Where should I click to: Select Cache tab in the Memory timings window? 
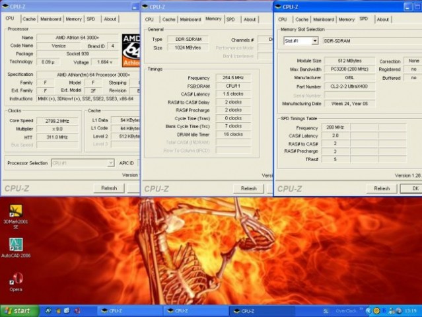coord(169,19)
